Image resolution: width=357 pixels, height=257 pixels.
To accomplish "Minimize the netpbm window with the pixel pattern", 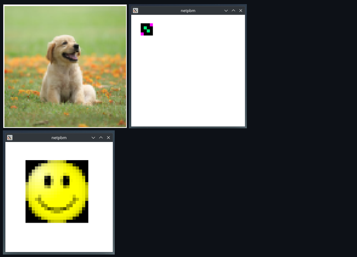I will [x=226, y=11].
